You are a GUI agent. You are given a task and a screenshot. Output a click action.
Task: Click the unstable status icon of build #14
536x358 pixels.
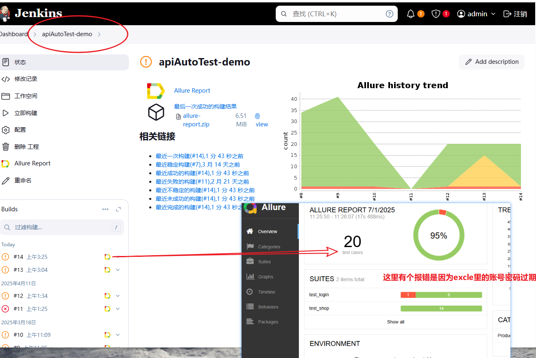click(5, 257)
